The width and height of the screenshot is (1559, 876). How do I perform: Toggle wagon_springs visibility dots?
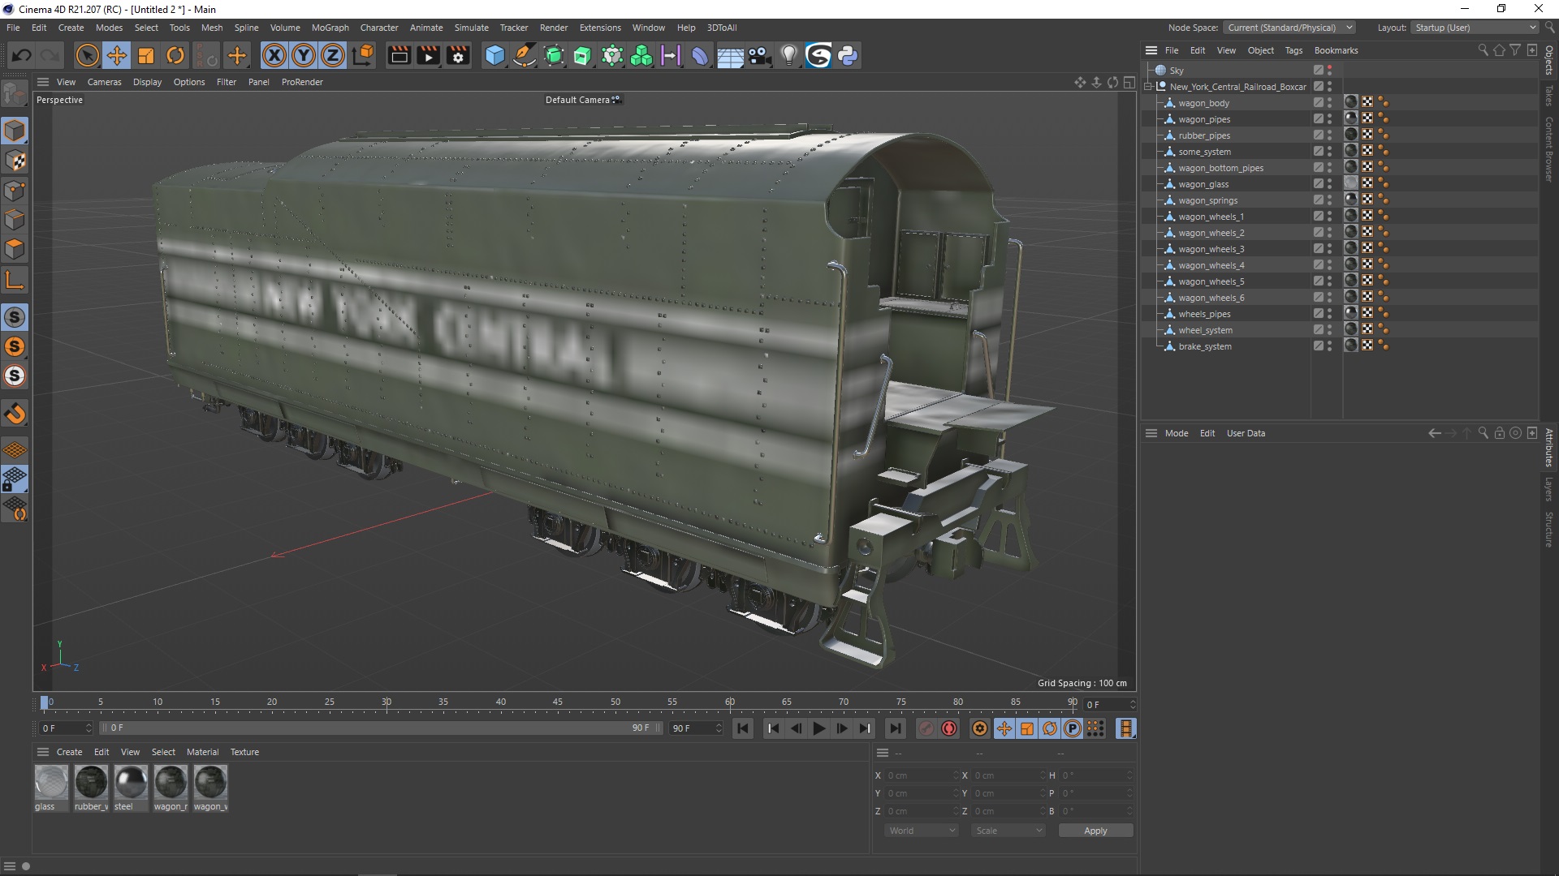click(x=1329, y=200)
